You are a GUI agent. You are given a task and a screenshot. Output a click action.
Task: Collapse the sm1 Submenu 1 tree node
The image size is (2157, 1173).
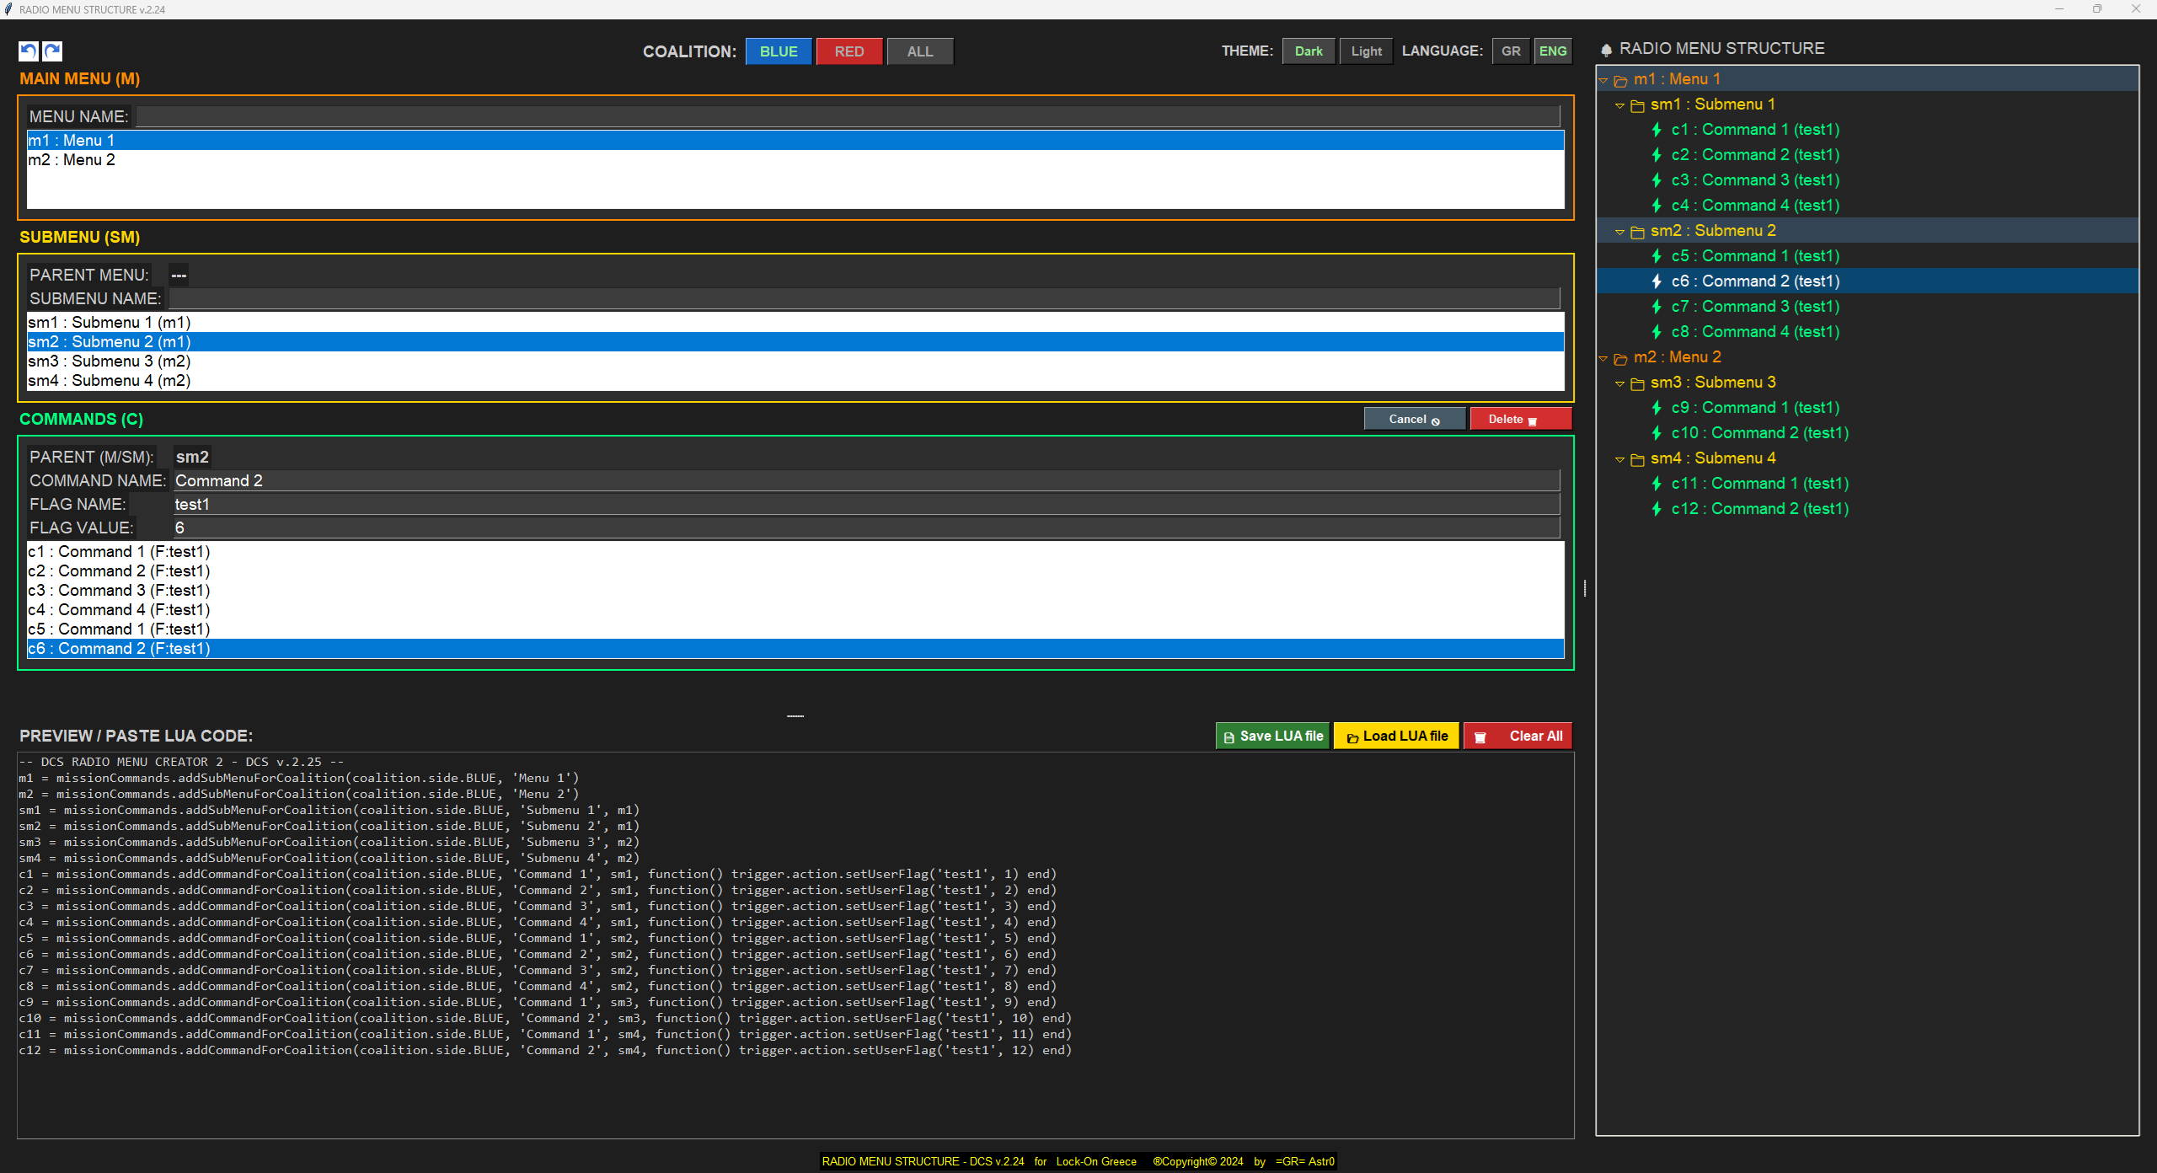(1619, 105)
